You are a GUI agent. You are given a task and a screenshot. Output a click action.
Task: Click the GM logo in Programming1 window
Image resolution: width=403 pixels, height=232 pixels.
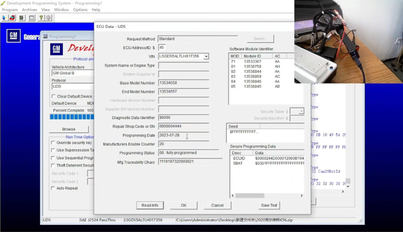click(x=56, y=49)
